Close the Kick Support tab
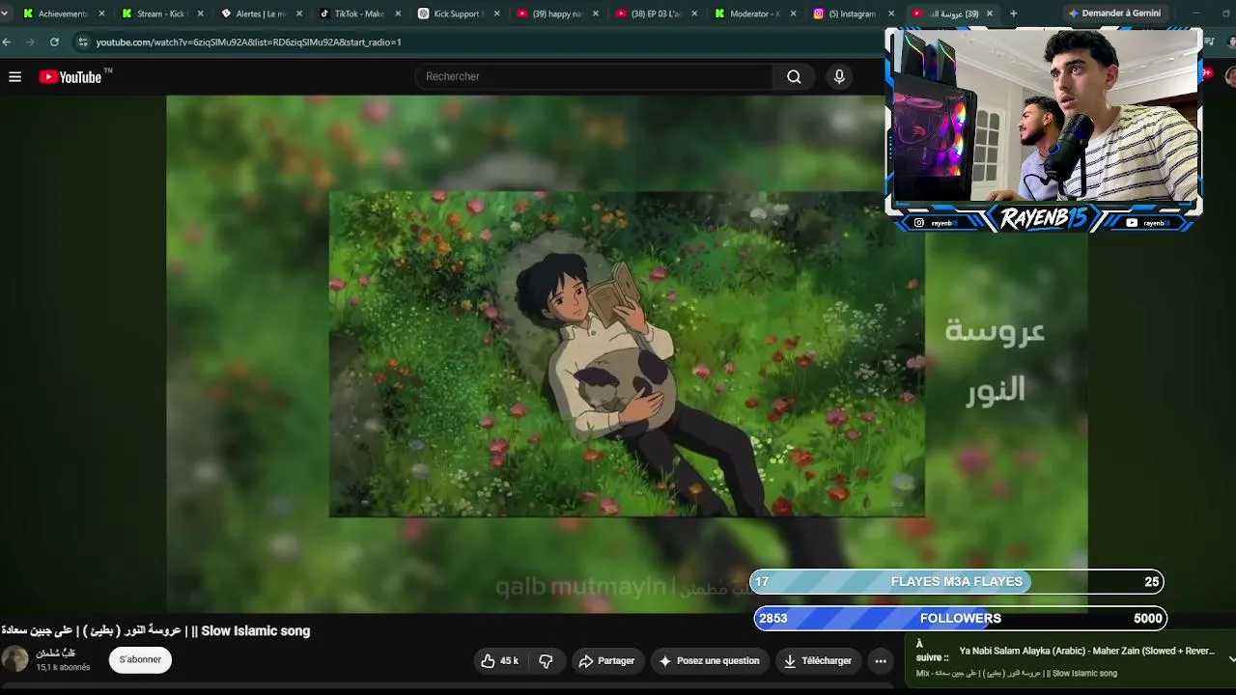The width and height of the screenshot is (1236, 695). [x=496, y=14]
